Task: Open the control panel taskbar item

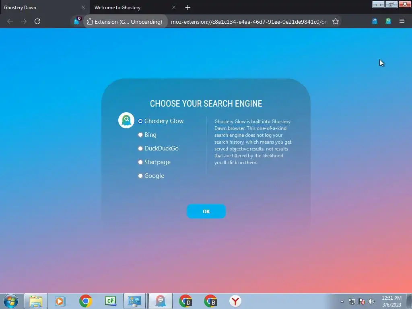Action: [x=134, y=301]
